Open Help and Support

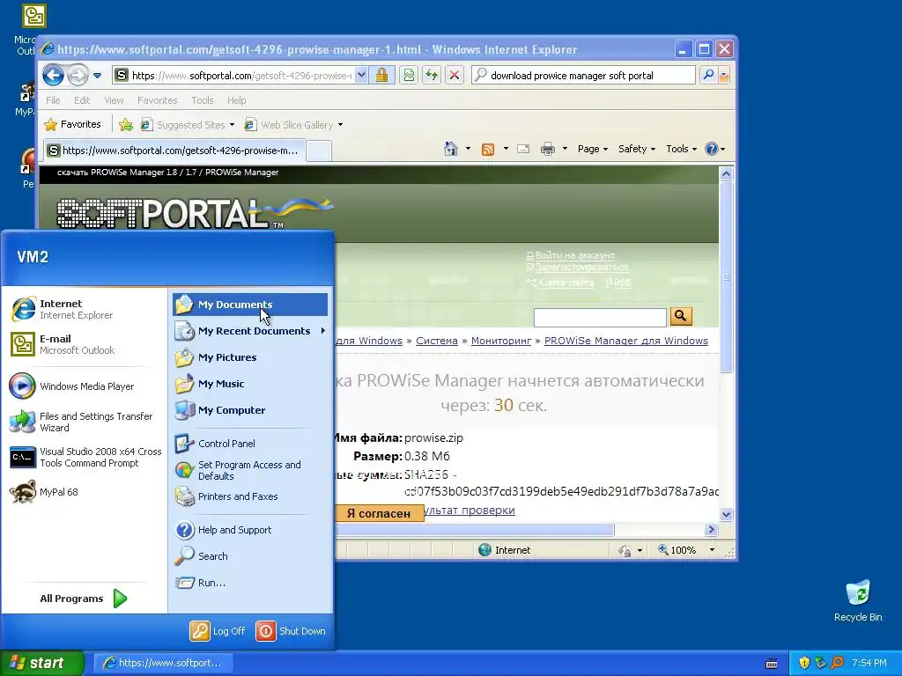tap(250, 530)
